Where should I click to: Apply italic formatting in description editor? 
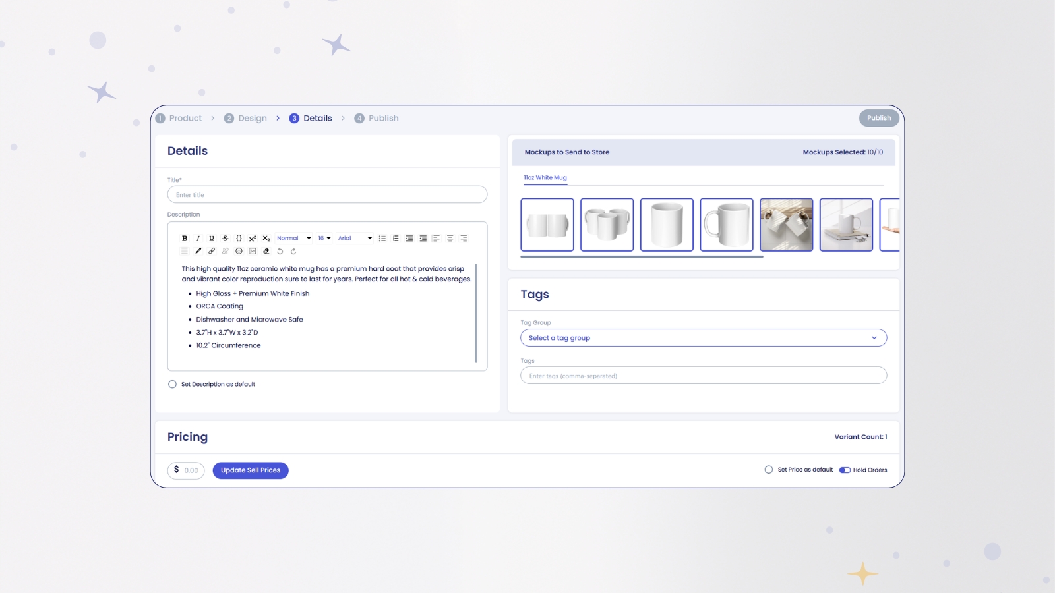[198, 238]
